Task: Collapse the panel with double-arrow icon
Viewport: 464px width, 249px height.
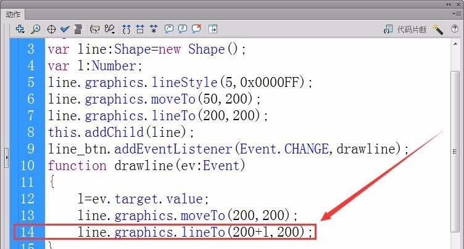Action: [x=449, y=4]
